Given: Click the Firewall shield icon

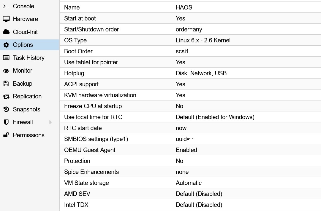Looking at the screenshot, I should click(x=6, y=122).
